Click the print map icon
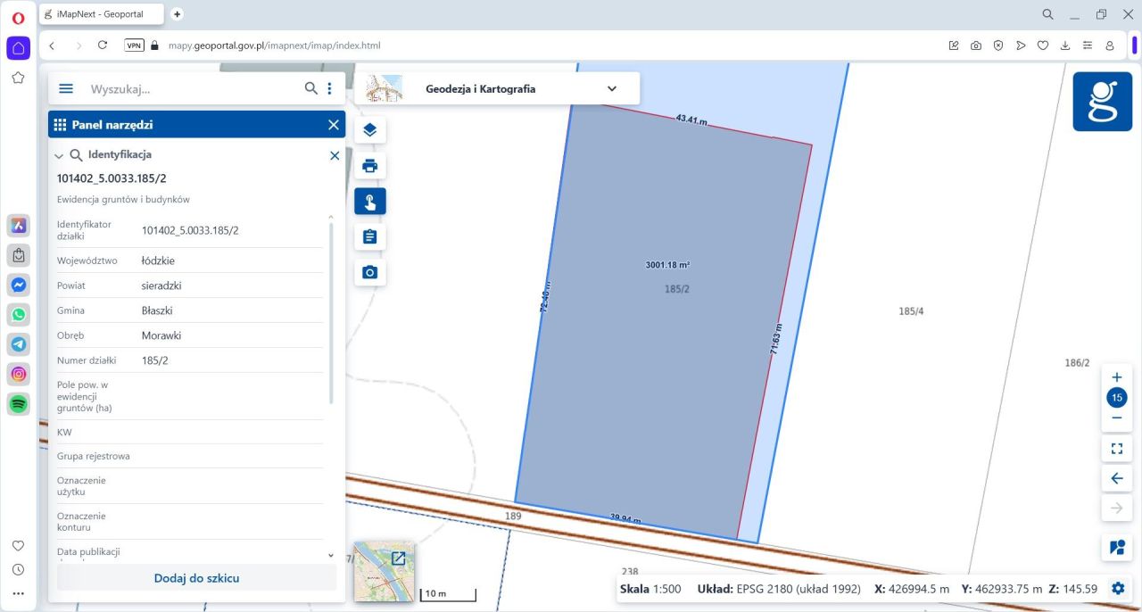 click(370, 166)
